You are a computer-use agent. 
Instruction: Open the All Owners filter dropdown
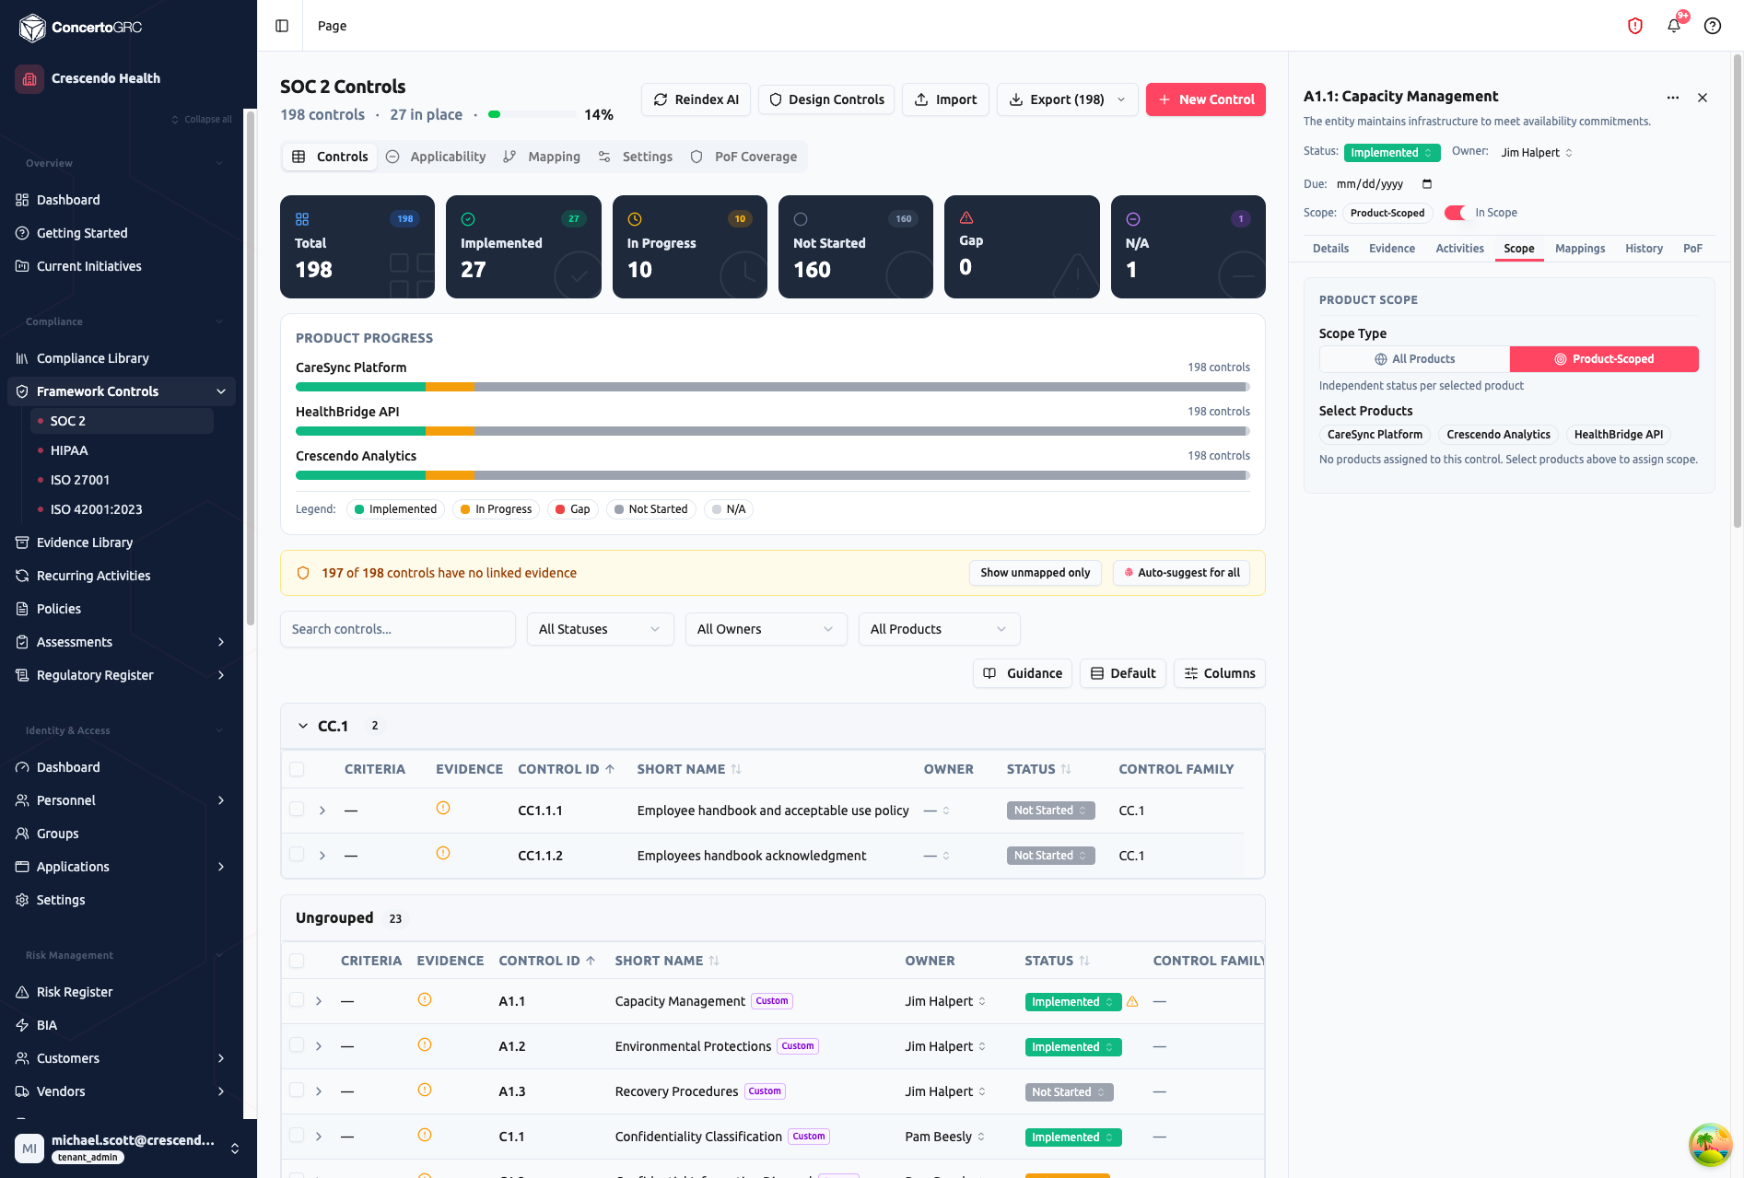pyautogui.click(x=766, y=629)
